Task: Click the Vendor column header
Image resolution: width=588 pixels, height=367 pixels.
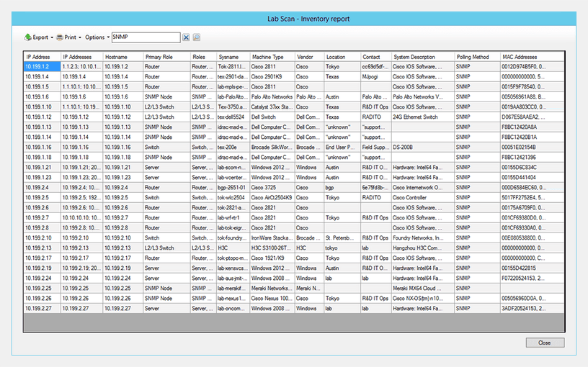Action: tap(309, 57)
